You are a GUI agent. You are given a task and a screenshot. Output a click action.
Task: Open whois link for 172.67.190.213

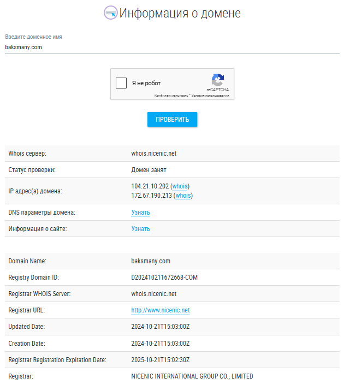pyautogui.click(x=183, y=196)
